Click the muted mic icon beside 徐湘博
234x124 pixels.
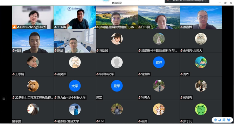coord(181,27)
